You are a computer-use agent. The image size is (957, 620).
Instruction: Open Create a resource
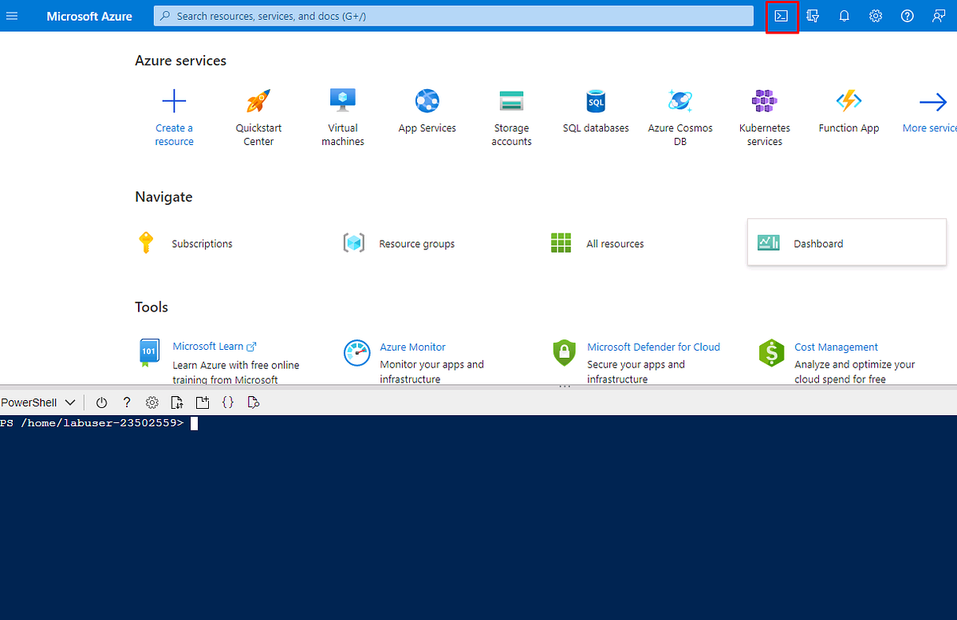point(174,100)
